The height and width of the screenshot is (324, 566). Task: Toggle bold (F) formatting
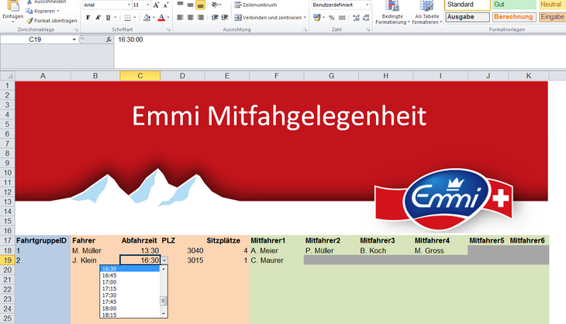[88, 17]
